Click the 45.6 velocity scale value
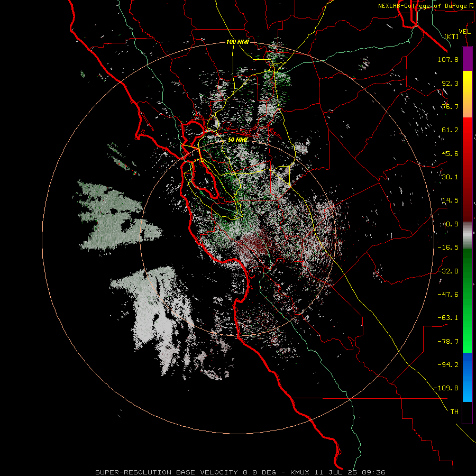Screen dimensions: 476x476 tap(450, 153)
